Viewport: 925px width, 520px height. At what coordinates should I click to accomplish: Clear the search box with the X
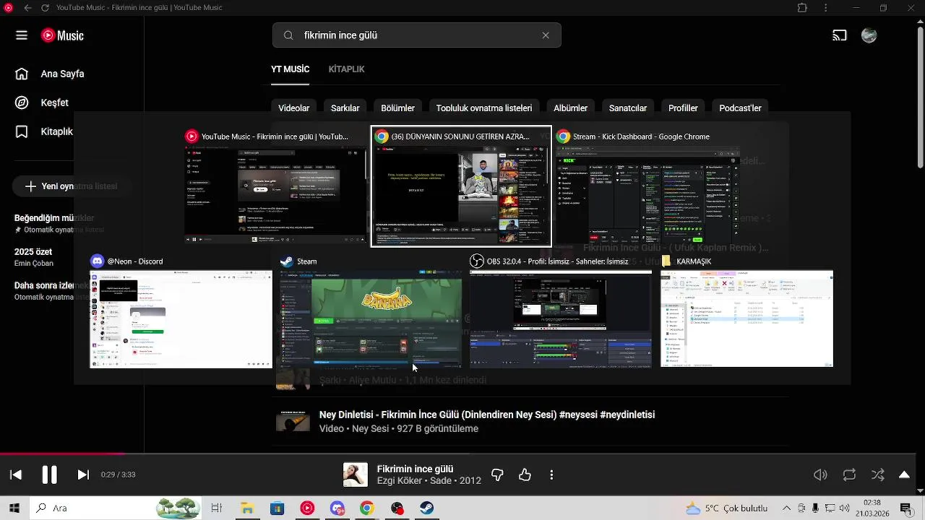coord(546,35)
